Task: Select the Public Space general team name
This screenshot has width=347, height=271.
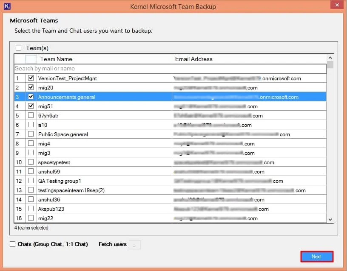Action: (x=63, y=134)
